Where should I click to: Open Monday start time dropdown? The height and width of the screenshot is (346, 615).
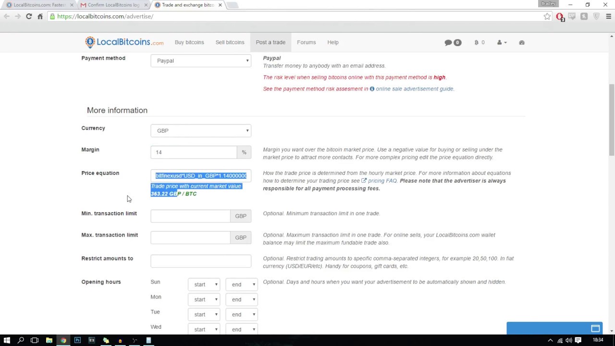204,299
